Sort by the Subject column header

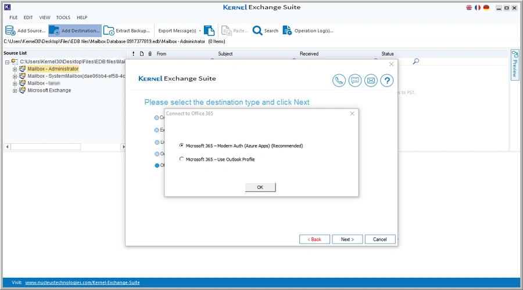[x=225, y=53]
